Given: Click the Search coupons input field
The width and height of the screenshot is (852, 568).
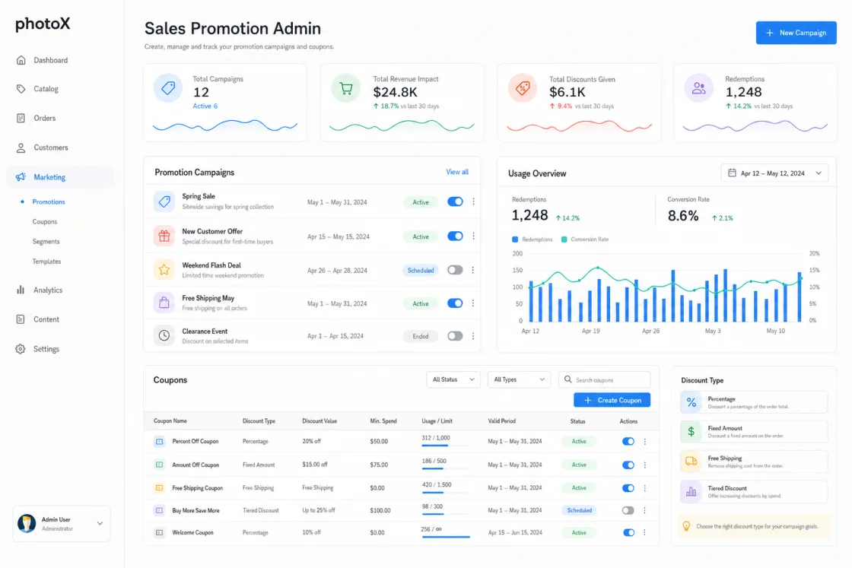Looking at the screenshot, I should (604, 379).
